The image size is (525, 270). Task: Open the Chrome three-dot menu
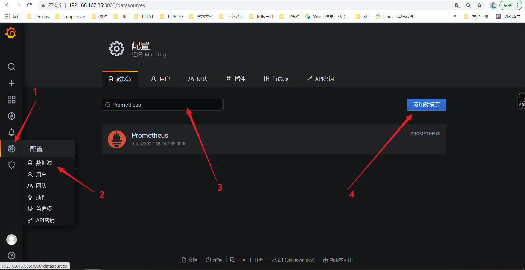pyautogui.click(x=518, y=5)
